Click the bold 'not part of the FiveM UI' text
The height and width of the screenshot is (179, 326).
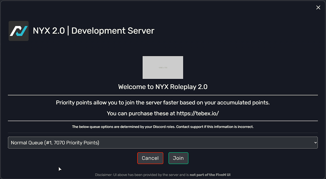point(210,175)
